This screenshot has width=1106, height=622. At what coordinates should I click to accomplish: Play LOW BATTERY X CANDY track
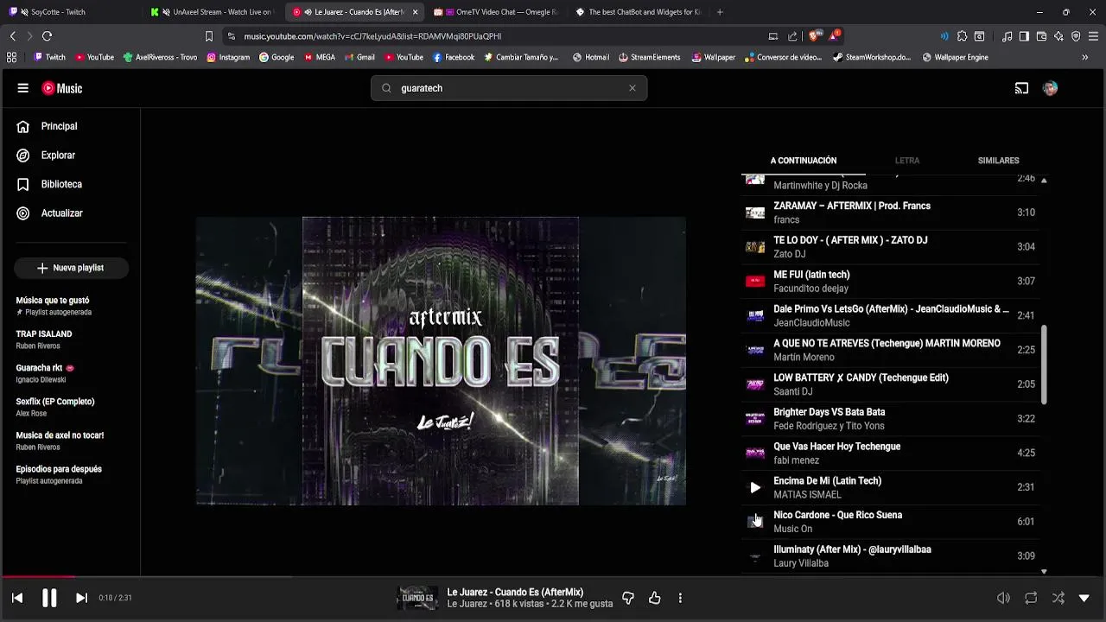(890, 384)
